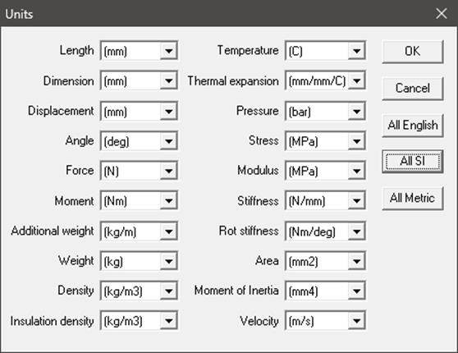Open the Length units dropdown
The image size is (458, 353).
(x=139, y=51)
